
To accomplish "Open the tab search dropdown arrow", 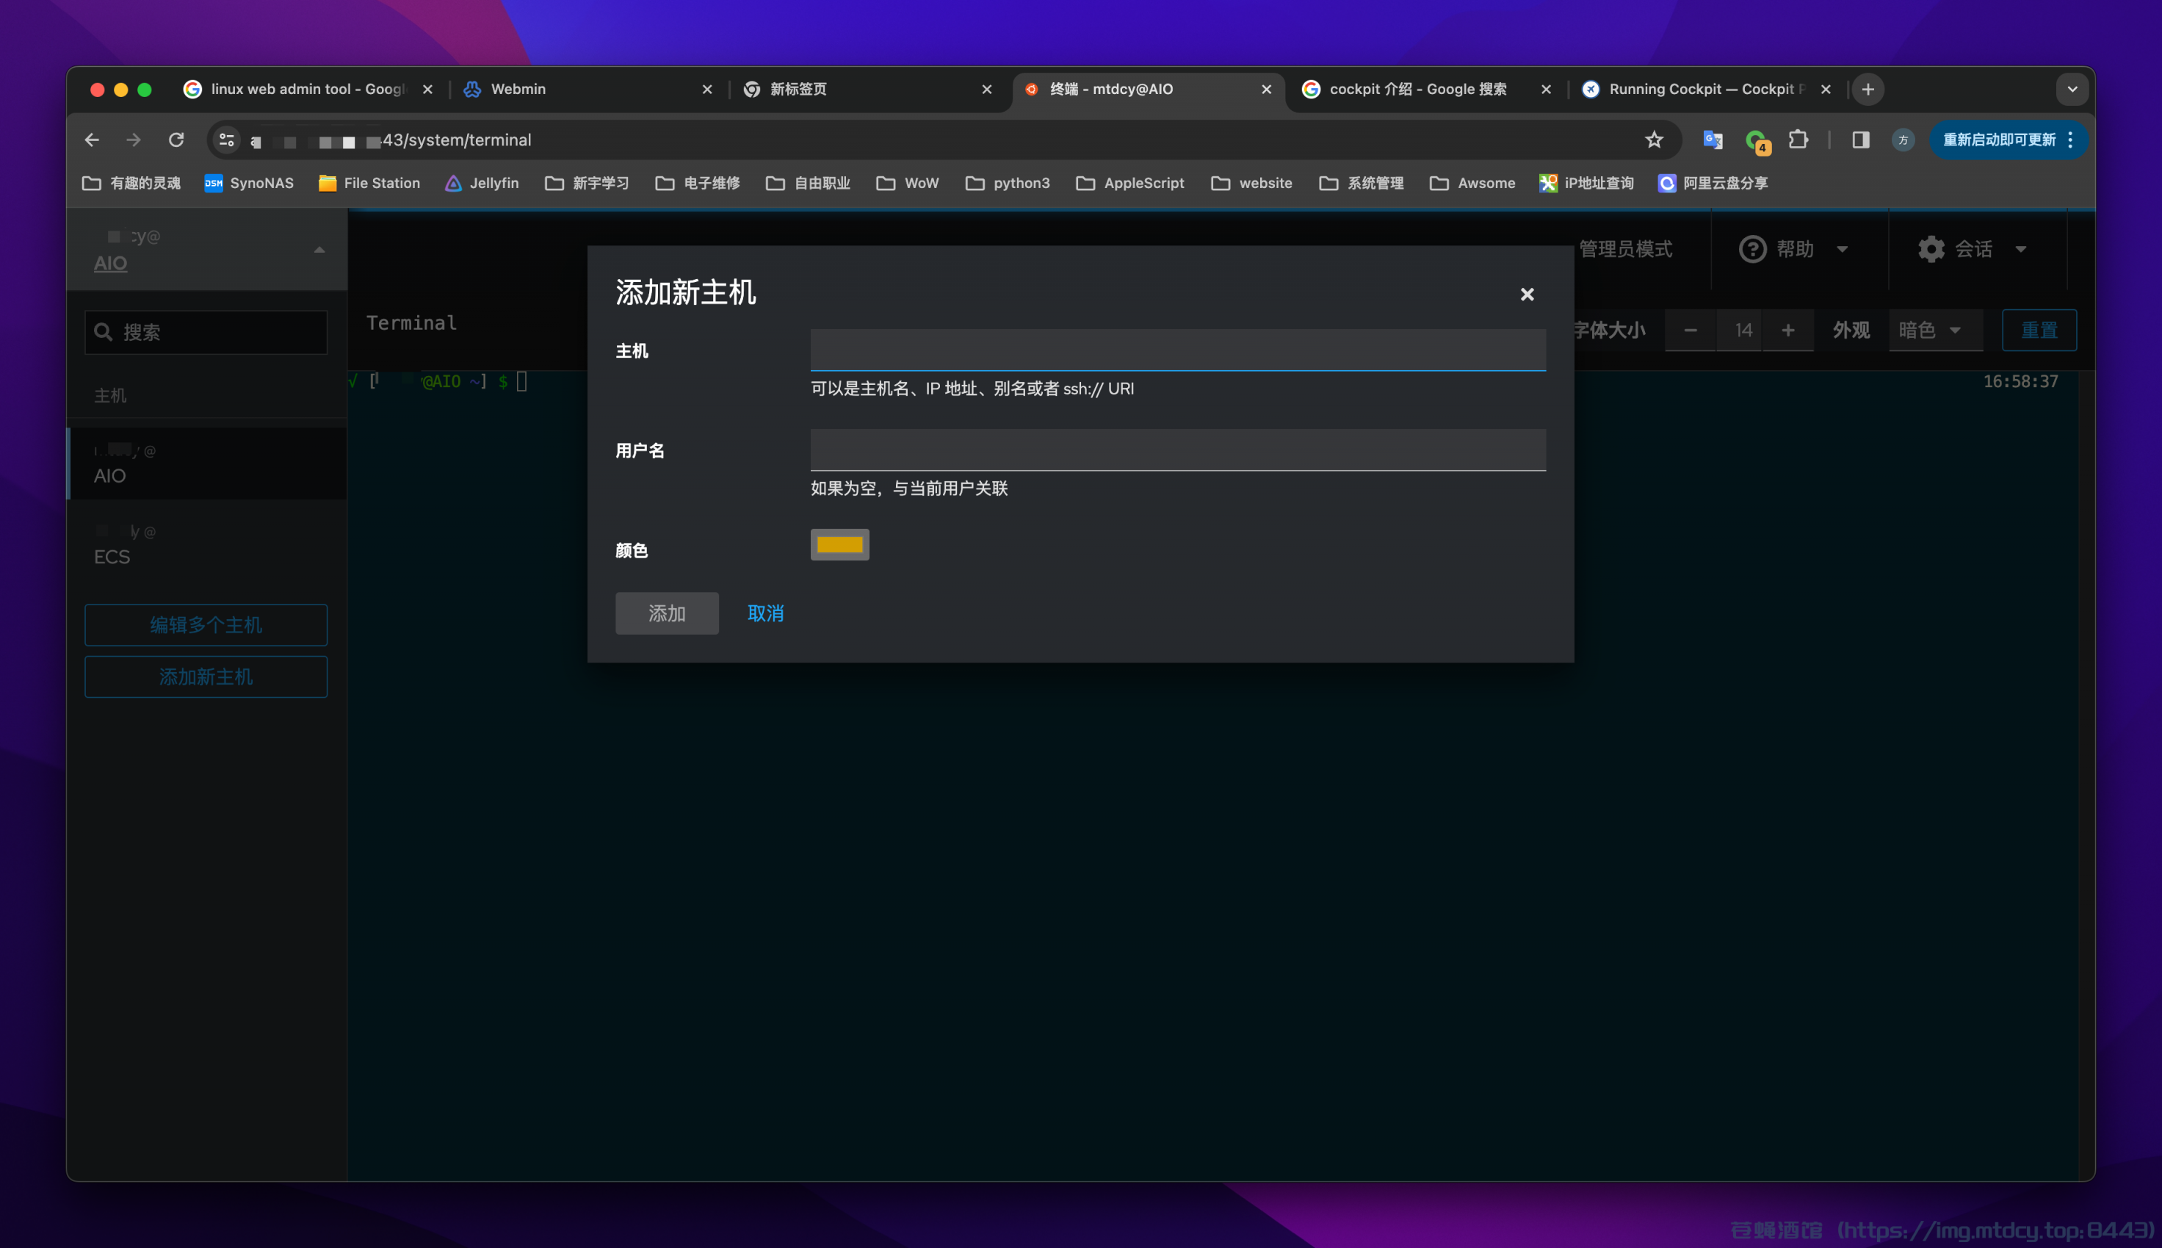I will tap(2071, 89).
